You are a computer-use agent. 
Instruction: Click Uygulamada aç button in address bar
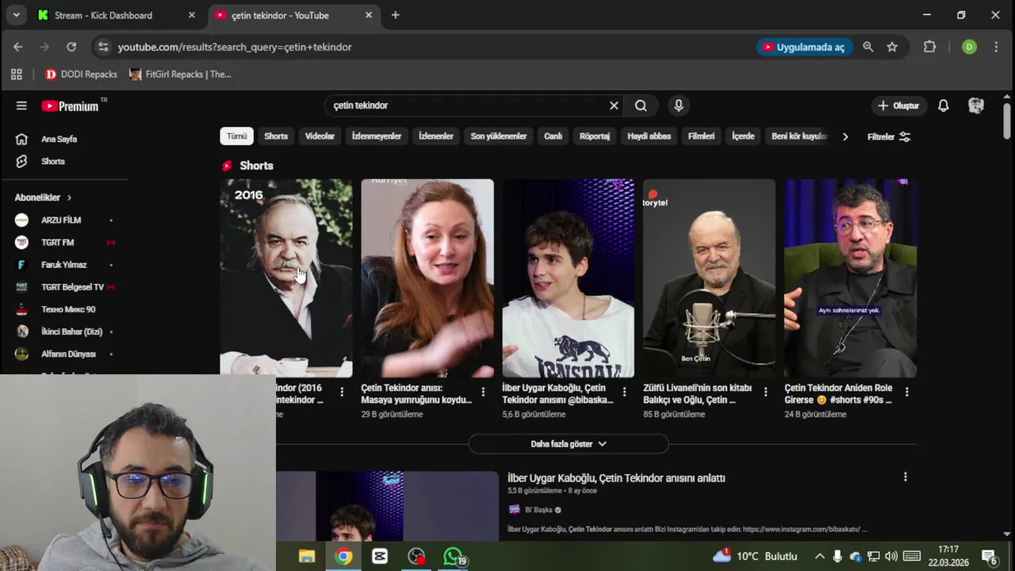(x=804, y=47)
